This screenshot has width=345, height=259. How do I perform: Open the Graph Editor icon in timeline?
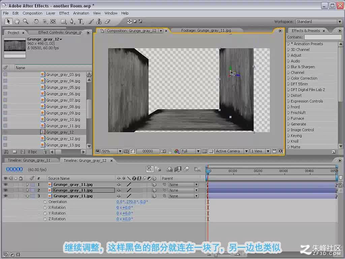click(197, 169)
